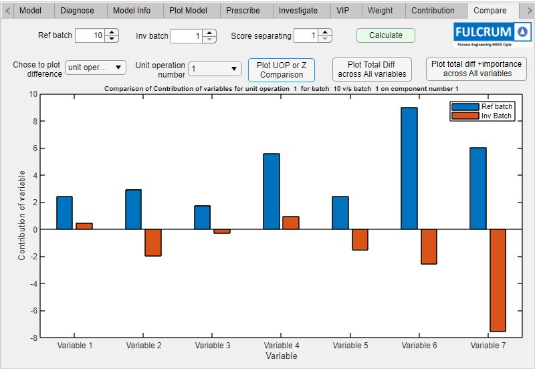Open the Contribution tab
Image resolution: width=537 pixels, height=371 pixels.
click(x=433, y=11)
